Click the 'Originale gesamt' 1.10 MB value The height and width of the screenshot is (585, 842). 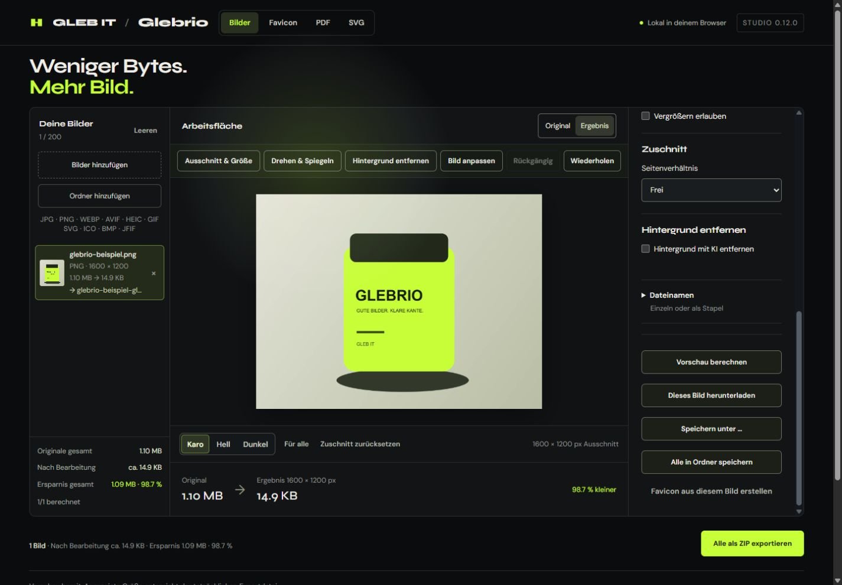tap(150, 451)
